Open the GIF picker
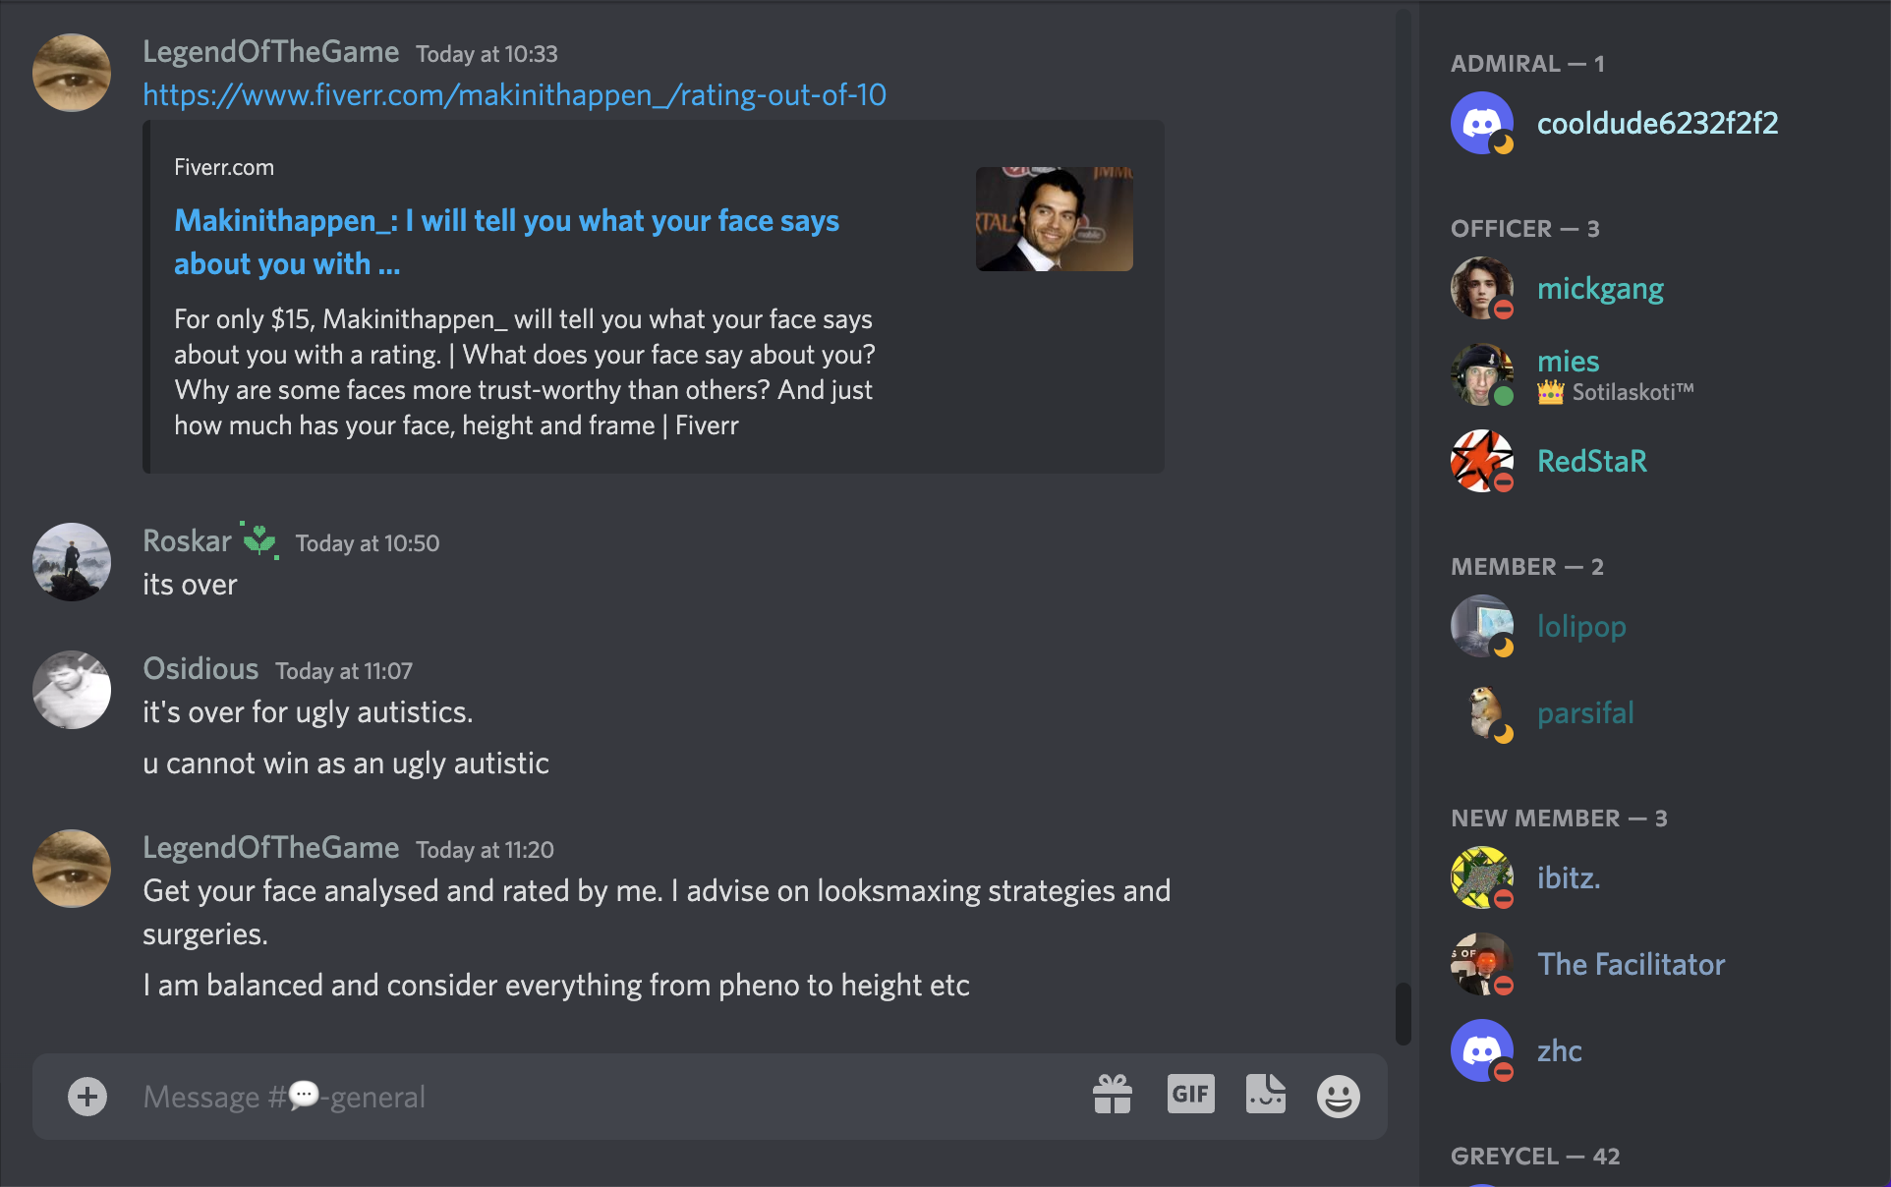 tap(1190, 1095)
